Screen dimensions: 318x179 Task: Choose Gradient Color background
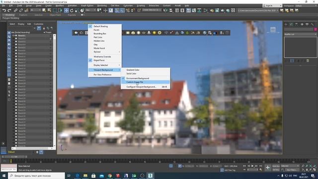(146, 70)
